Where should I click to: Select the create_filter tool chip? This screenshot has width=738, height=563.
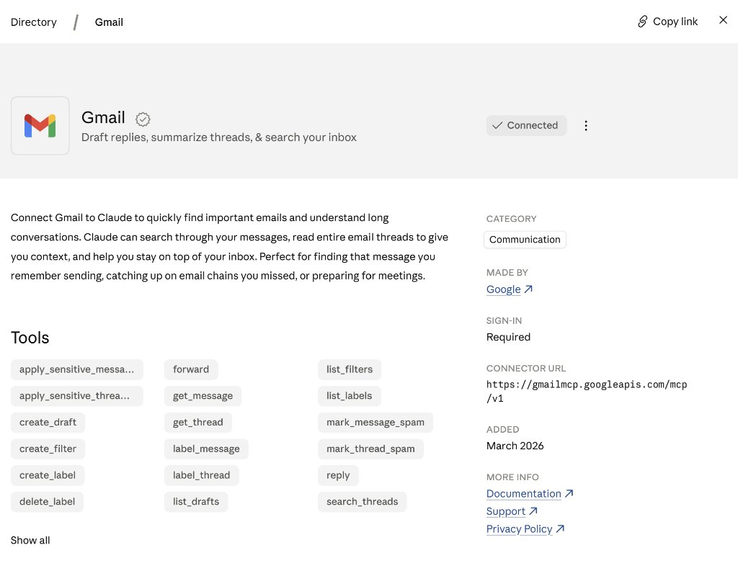pyautogui.click(x=48, y=449)
